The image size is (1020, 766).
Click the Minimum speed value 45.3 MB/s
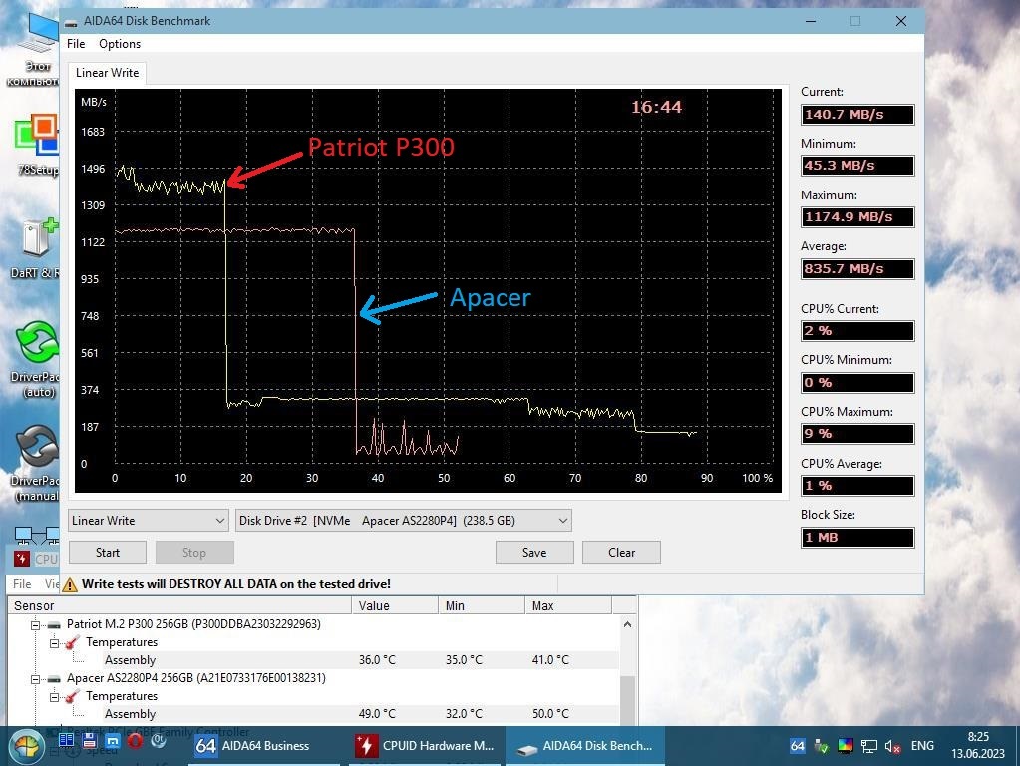pos(857,166)
